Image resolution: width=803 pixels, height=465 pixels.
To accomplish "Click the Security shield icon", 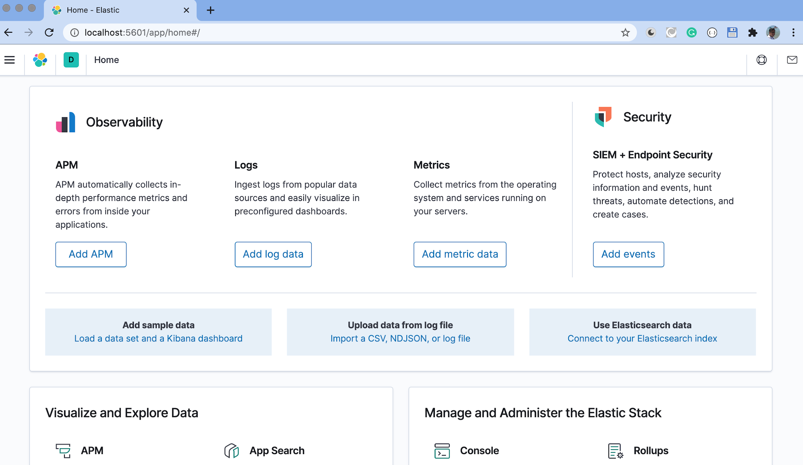I will (x=604, y=117).
